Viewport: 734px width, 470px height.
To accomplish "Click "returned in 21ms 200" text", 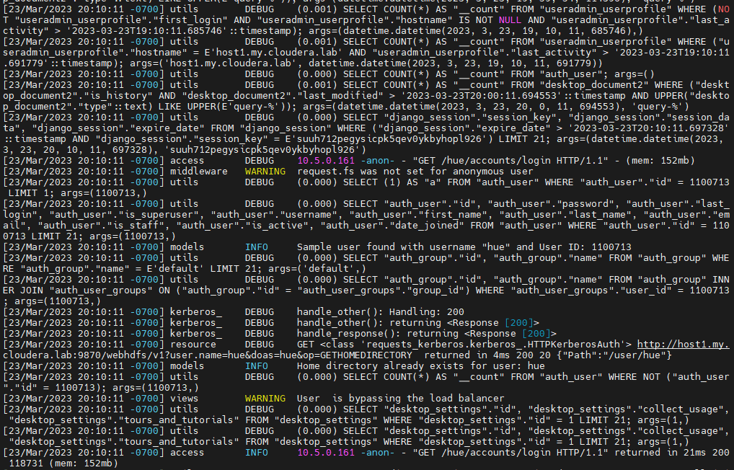I will tap(672, 453).
